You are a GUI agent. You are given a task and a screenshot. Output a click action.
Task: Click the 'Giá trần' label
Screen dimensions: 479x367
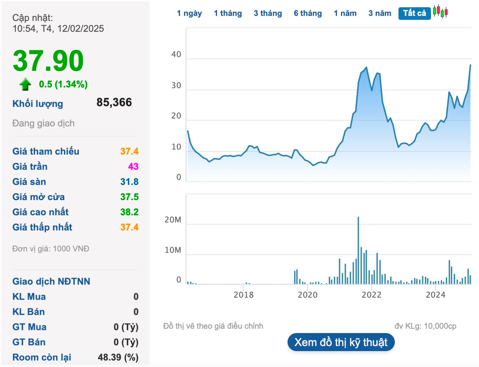click(30, 167)
